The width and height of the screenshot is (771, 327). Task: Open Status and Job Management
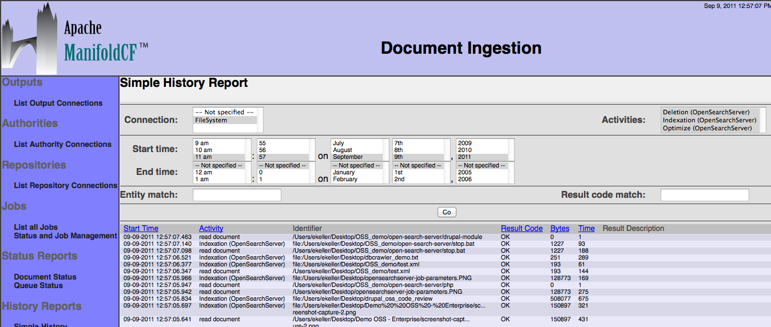point(66,236)
